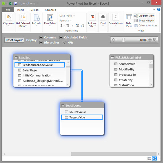Viewport: 163px width, 163px height.
Task: Click the PivotTable icon
Action: tap(50, 17)
